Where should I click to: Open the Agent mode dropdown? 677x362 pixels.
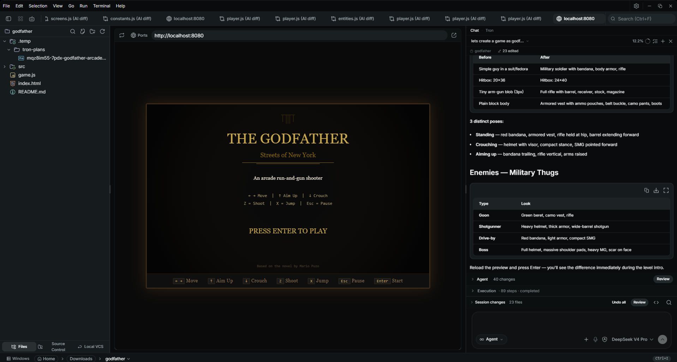(491, 339)
